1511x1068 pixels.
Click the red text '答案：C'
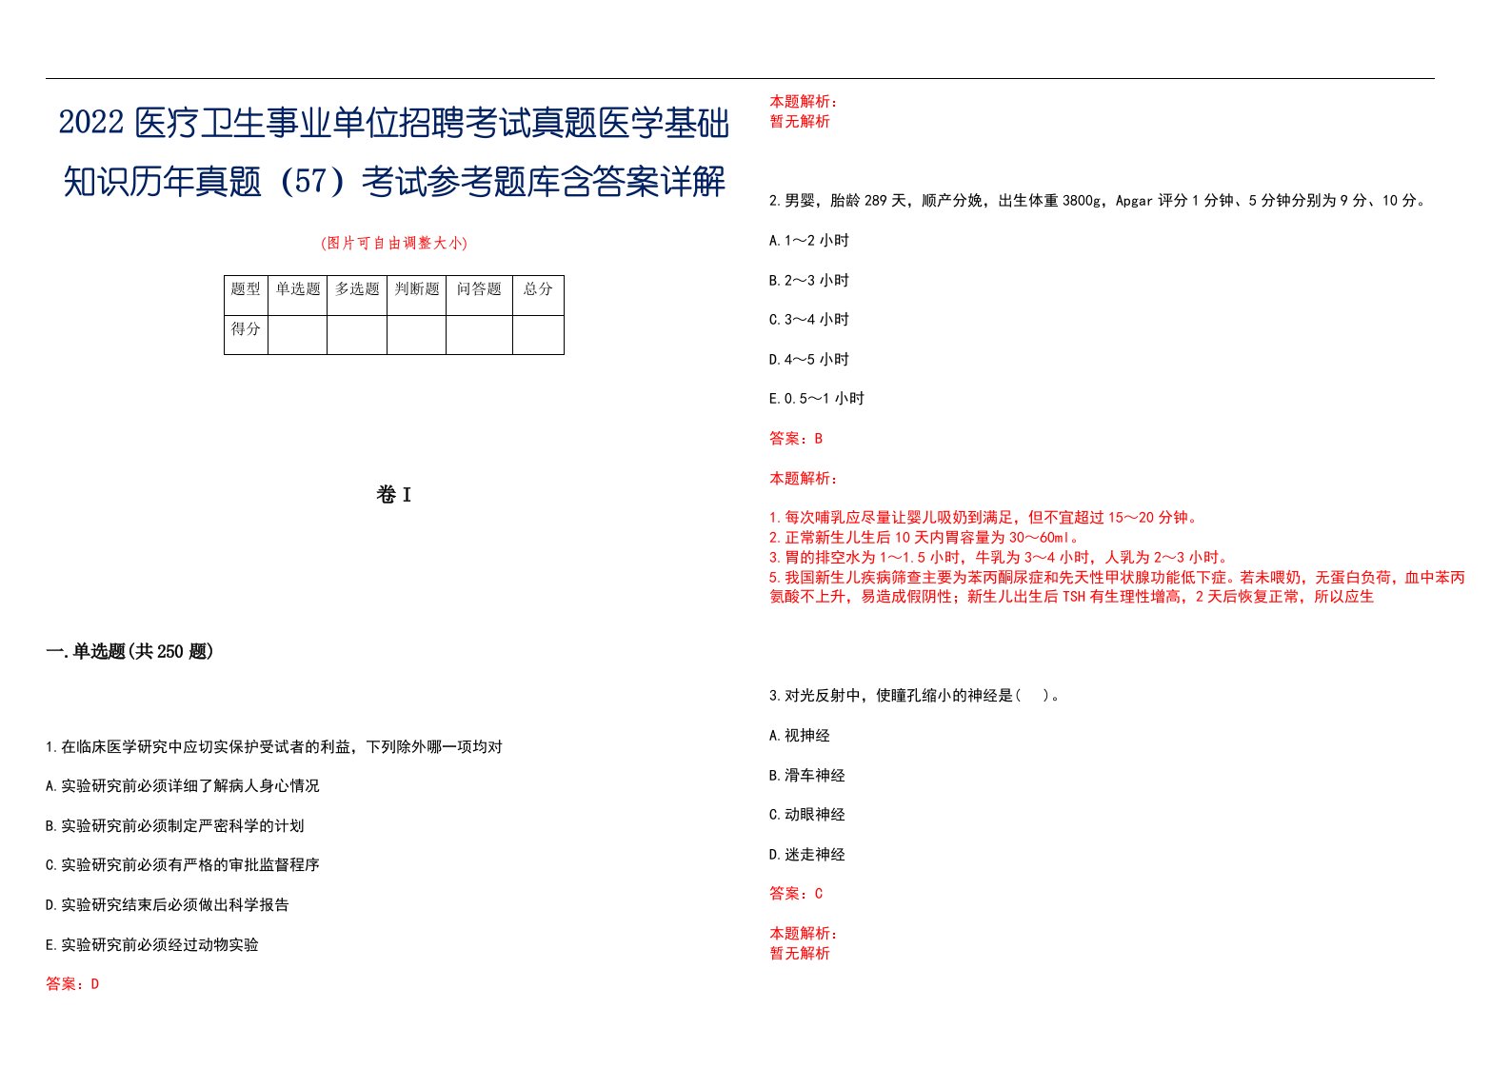(796, 894)
